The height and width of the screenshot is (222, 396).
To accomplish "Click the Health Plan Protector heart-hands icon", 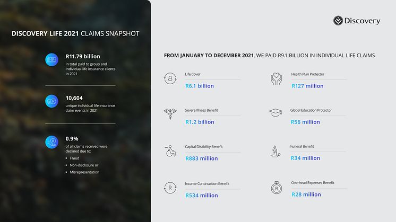I will point(275,79).
